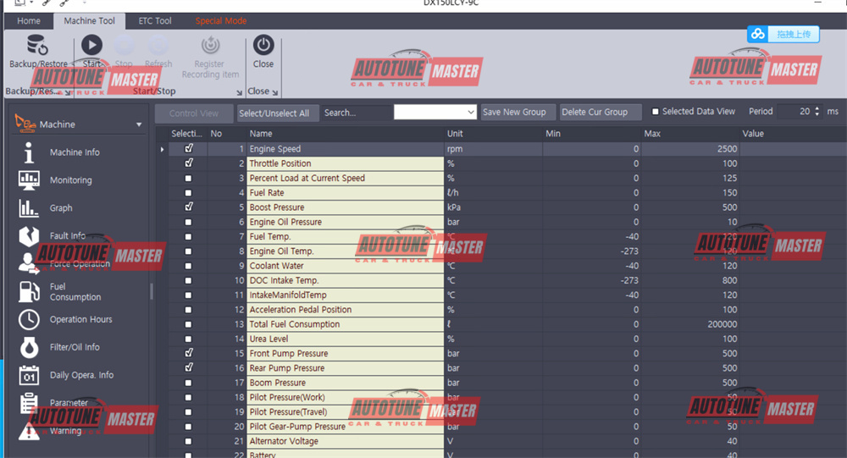Click the sidebar vertical scrollbar
847x458 pixels.
152,292
